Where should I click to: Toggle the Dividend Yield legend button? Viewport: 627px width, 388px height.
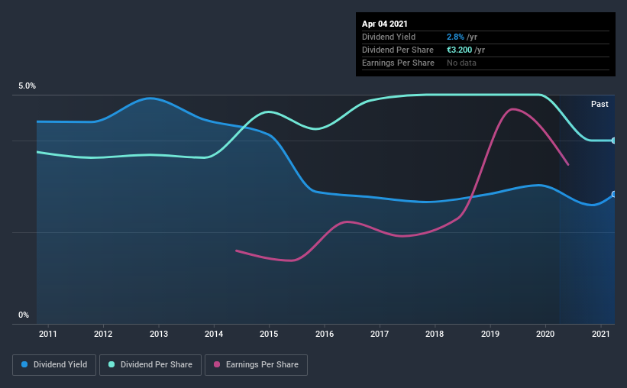tap(54, 365)
